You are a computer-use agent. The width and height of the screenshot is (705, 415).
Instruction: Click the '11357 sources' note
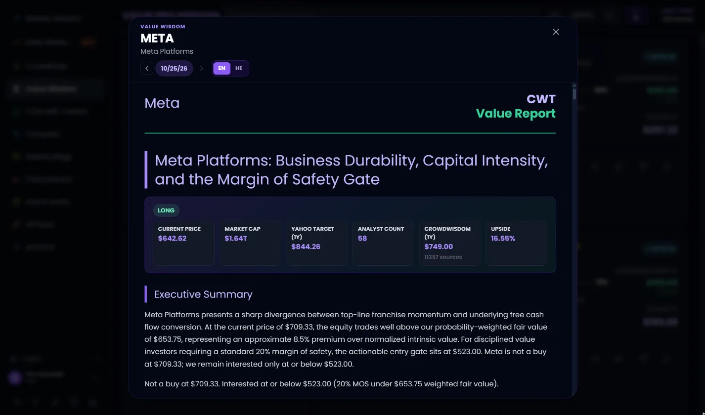point(443,257)
